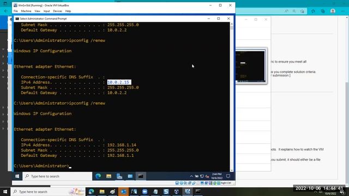Click the scroll down arrow in Command Prompt
The image size is (349, 196).
click(x=232, y=170)
